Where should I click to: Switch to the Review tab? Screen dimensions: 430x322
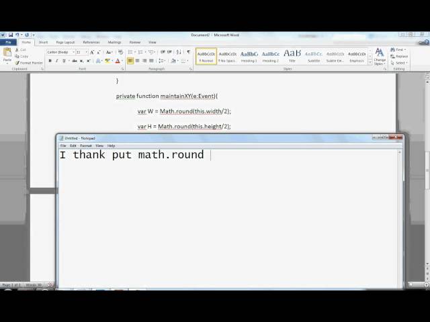coord(135,42)
